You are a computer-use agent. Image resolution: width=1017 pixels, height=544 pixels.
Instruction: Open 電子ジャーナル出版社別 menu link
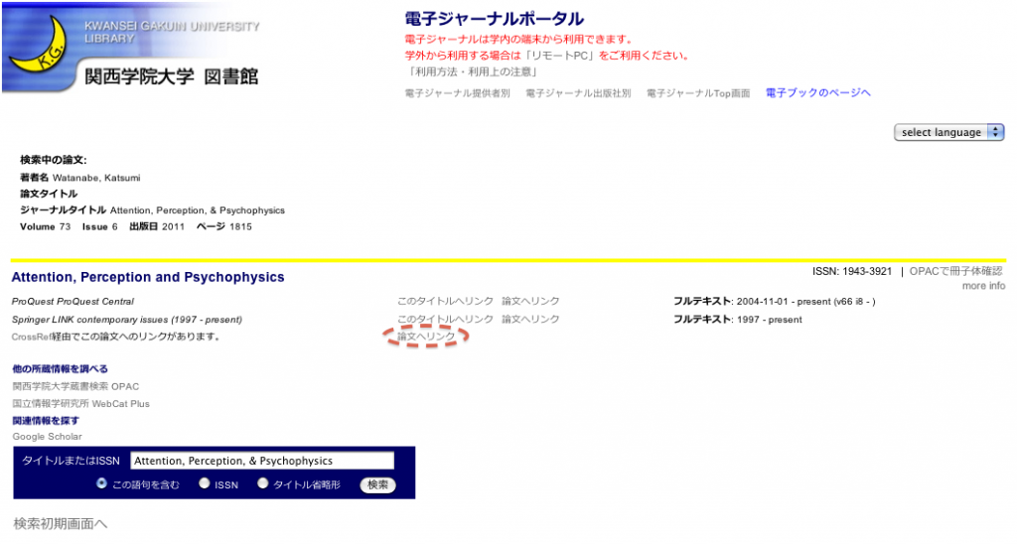click(578, 93)
